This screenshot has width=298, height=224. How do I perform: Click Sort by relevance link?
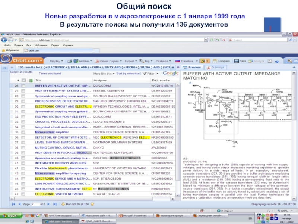coord(128,74)
